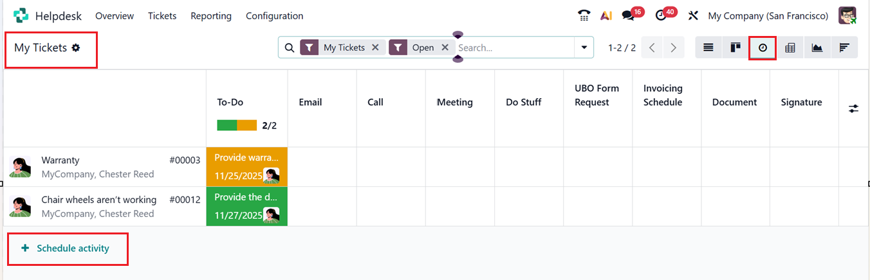Screen dimensions: 870x280
Task: Click the To-Do green progress bar
Action: 227,125
